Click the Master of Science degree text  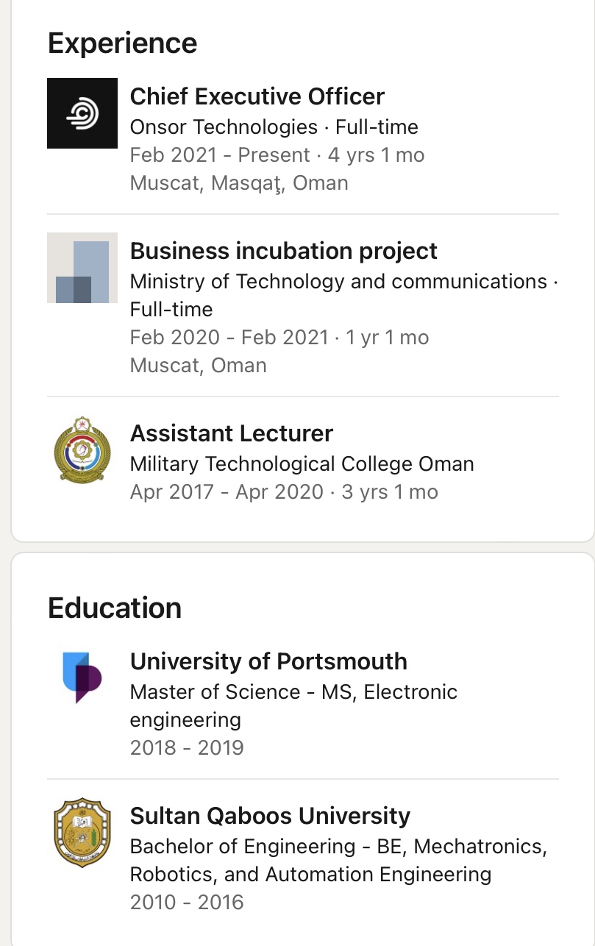(x=293, y=692)
